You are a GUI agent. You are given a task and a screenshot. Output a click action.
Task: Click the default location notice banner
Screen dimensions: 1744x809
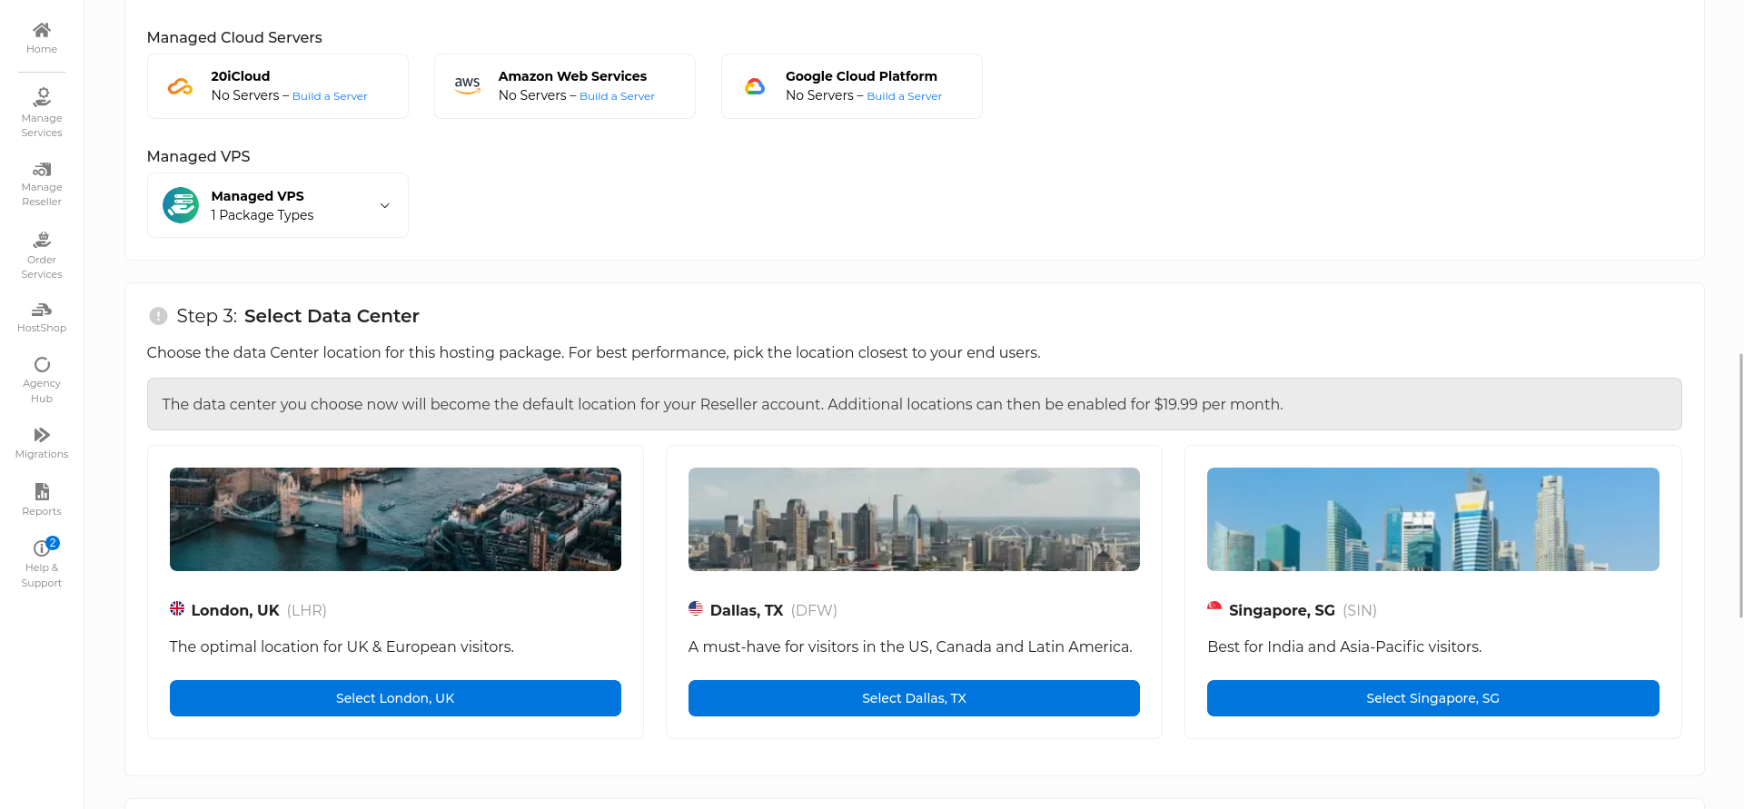tap(914, 404)
